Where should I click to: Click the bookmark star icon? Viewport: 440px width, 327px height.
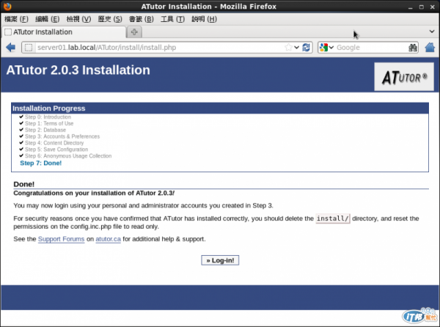[288, 48]
